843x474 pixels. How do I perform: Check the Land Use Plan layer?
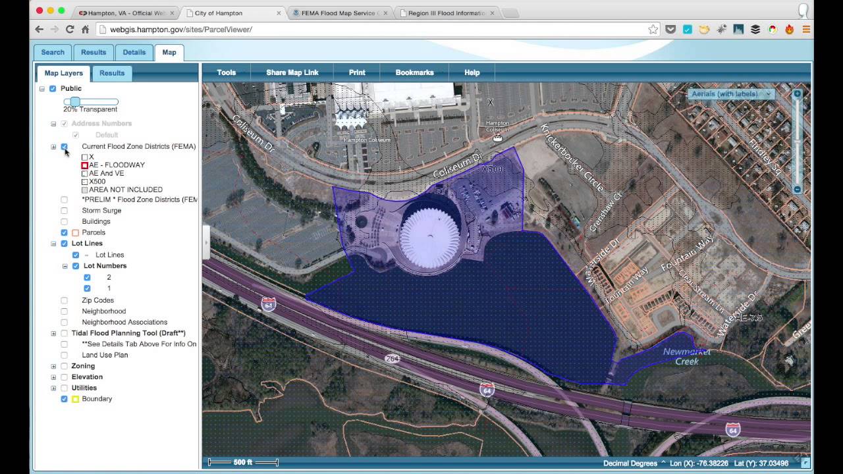(64, 355)
